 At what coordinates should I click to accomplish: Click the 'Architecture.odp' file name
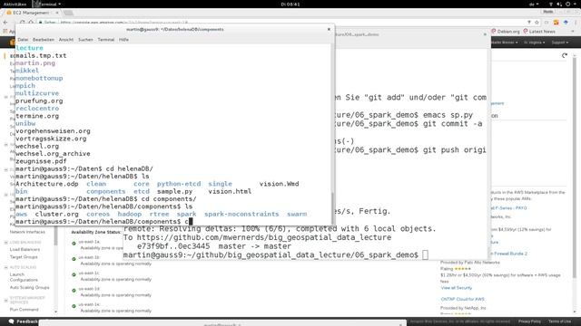point(47,184)
